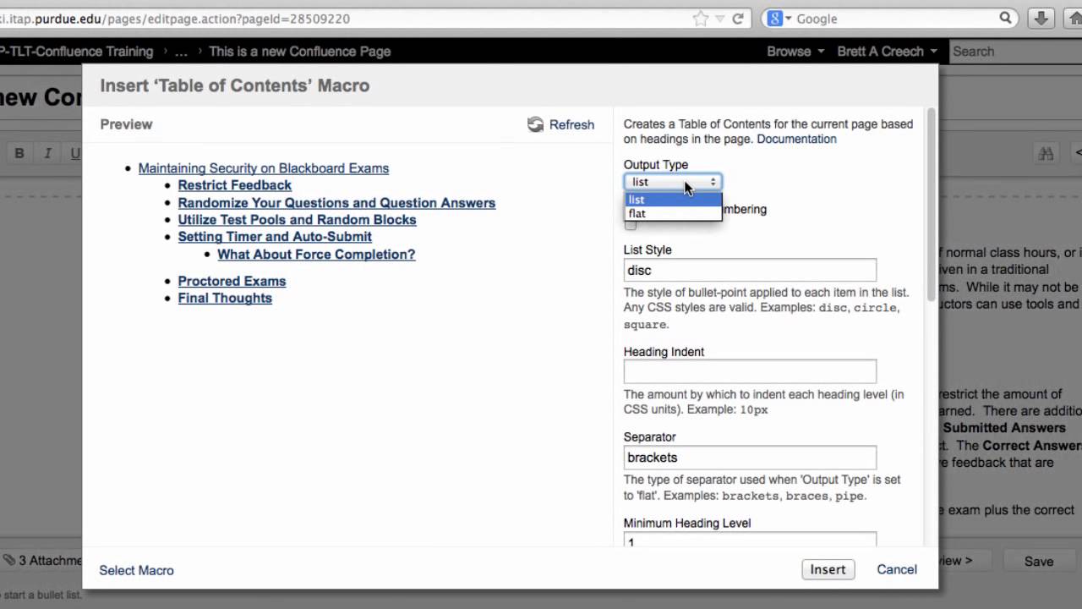Click the 'Preview' heading text
The height and width of the screenshot is (609, 1082).
(126, 124)
